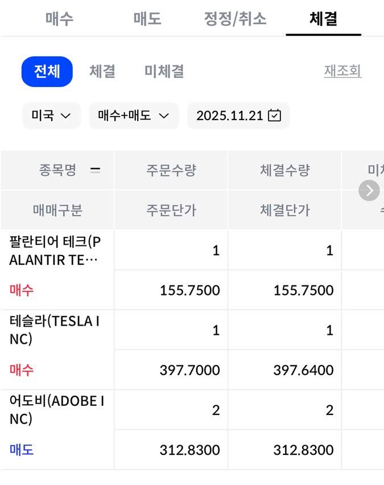Screen dimensions: 384x485
Task: Tap the right arrow to scroll columns
Action: pos(369,190)
